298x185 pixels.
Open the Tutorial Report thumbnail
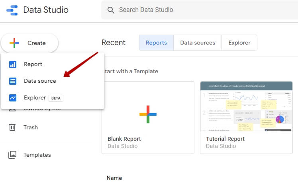tap(246, 107)
